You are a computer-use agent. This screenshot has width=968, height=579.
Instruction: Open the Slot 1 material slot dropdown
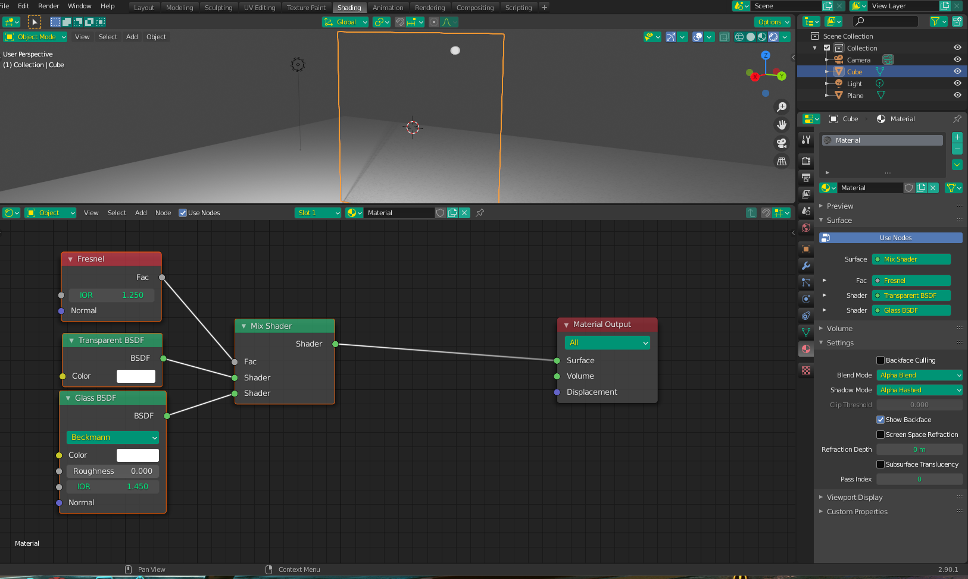coord(318,213)
